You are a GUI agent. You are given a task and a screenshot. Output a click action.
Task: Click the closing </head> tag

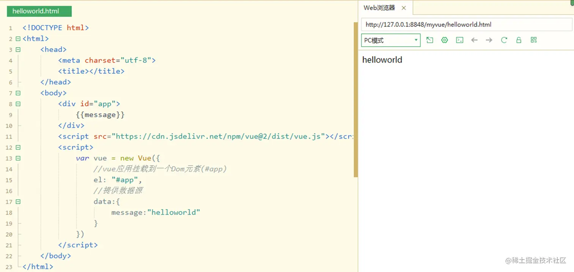(55, 82)
